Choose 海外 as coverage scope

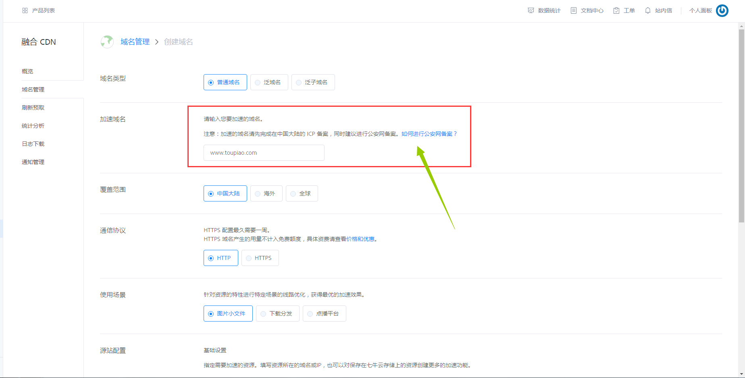click(266, 193)
